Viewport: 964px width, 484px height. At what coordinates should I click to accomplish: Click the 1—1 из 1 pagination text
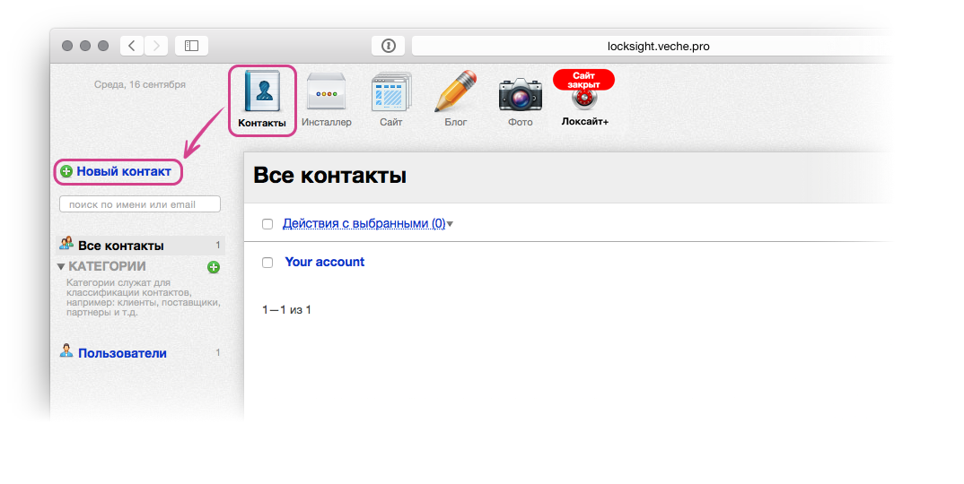(x=286, y=309)
